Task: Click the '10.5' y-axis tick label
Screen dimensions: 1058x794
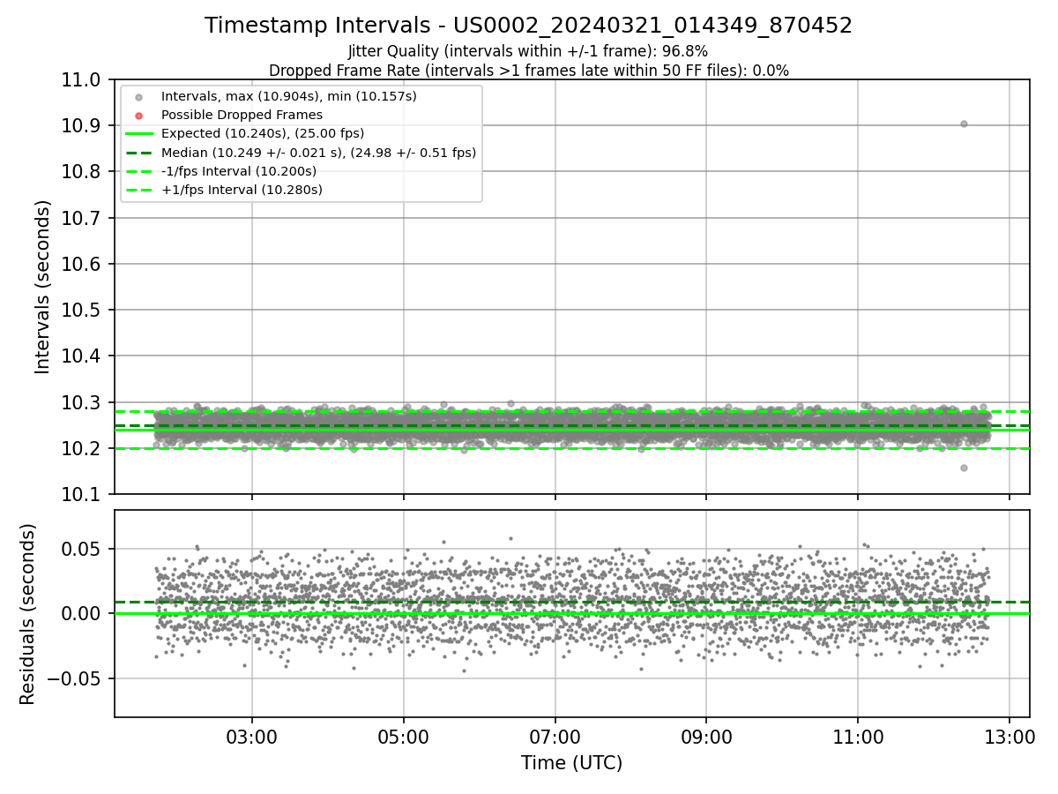Action: [82, 310]
